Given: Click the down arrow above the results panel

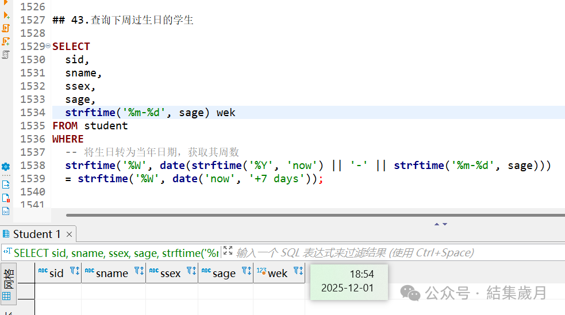Looking at the screenshot, I should 445,224.
